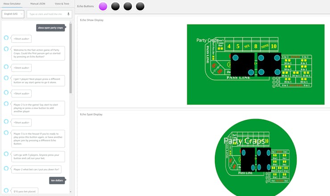Open the Voice & Tone tab
The width and height of the screenshot is (330, 196).
click(x=62, y=4)
